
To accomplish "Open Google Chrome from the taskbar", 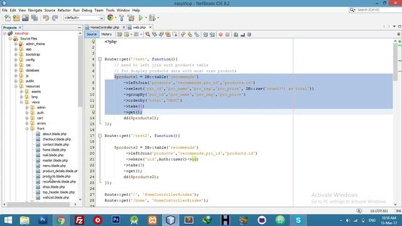I will pyautogui.click(x=61, y=220).
